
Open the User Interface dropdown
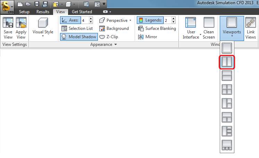[x=191, y=28]
